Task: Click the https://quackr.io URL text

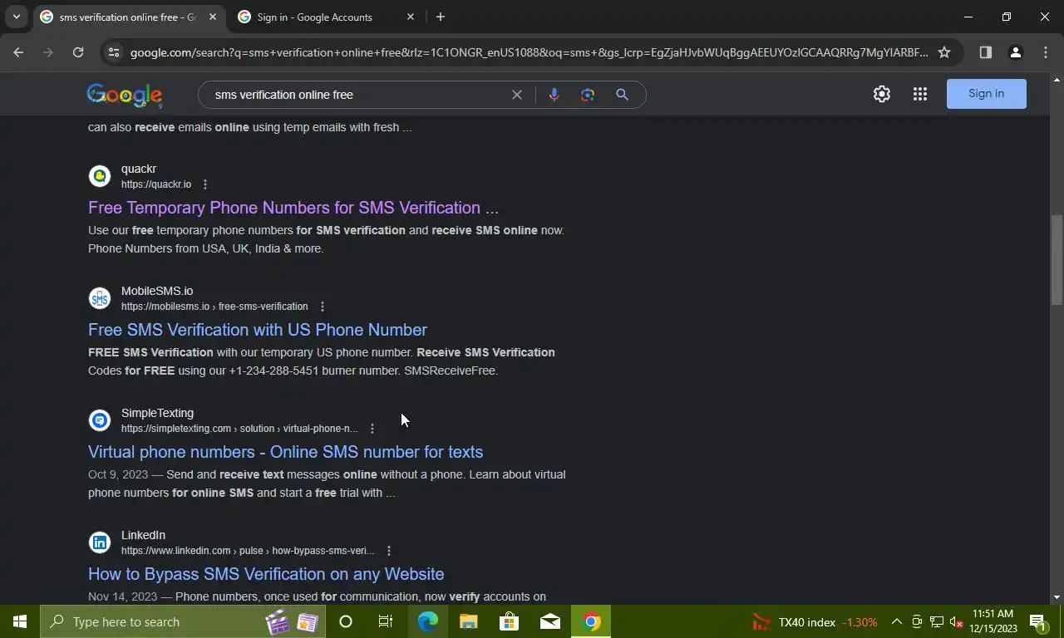Action: click(156, 184)
